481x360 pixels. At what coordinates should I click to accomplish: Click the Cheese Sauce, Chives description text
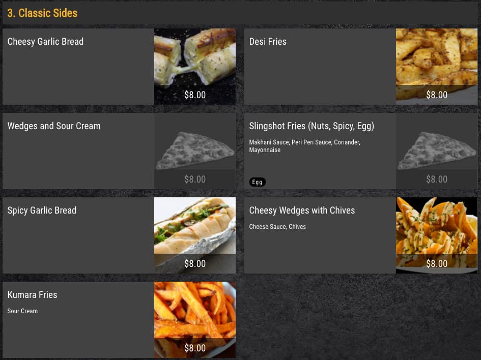click(x=277, y=226)
